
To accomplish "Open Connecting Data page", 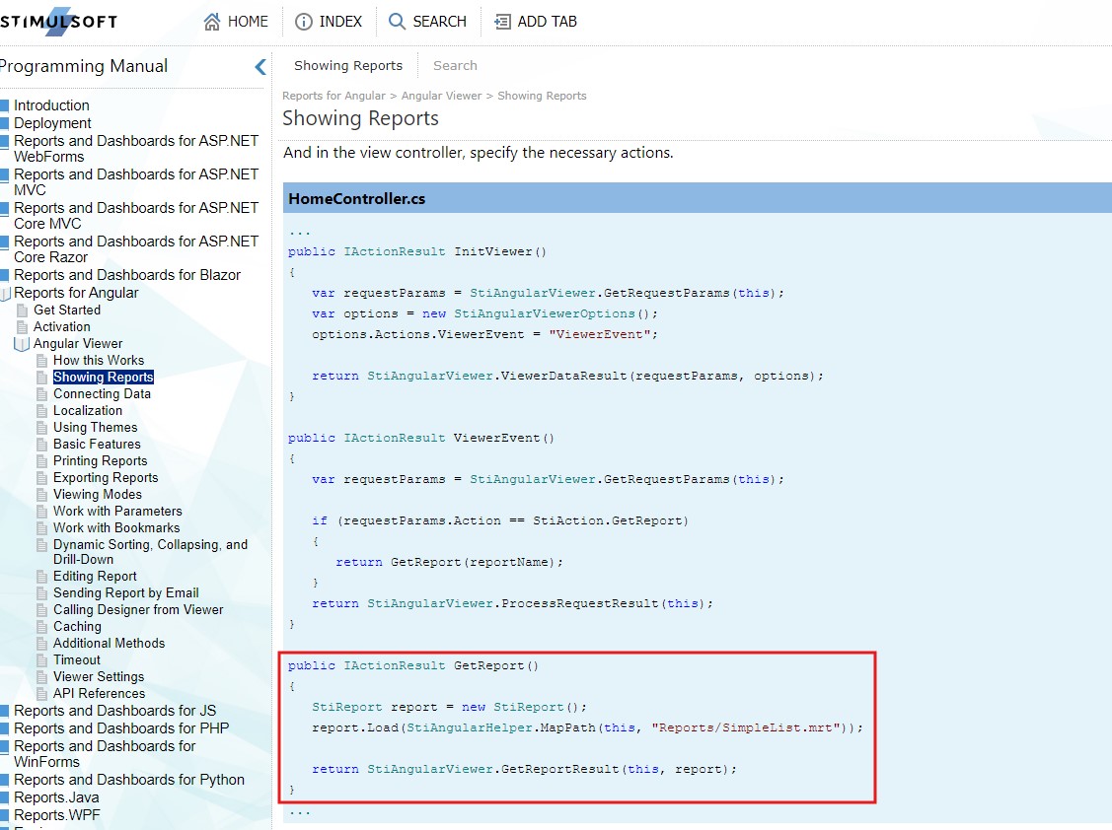I will tap(103, 394).
